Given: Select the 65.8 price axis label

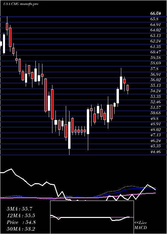Looking at the screenshot, I should [154, 19].
